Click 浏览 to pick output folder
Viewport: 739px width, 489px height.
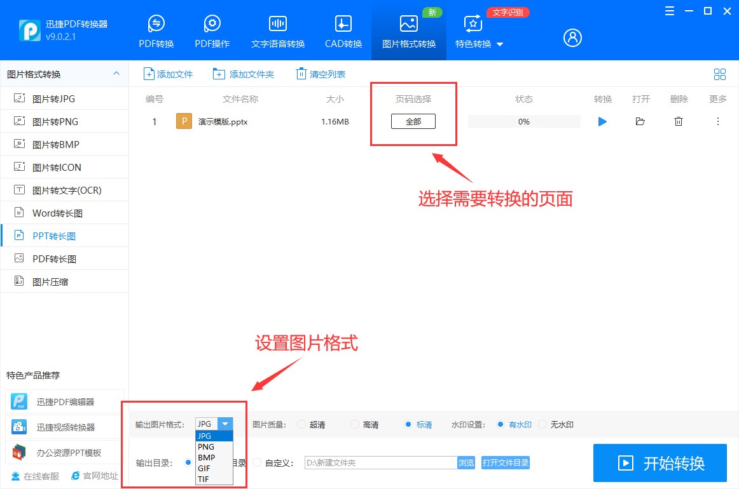[x=466, y=462]
